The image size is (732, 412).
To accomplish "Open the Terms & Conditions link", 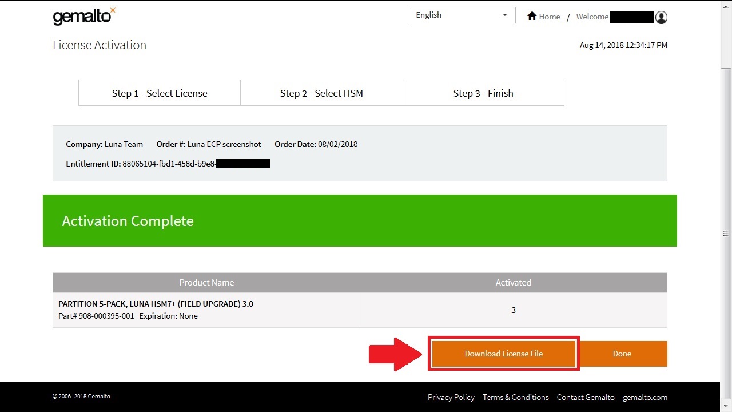I will click(515, 397).
